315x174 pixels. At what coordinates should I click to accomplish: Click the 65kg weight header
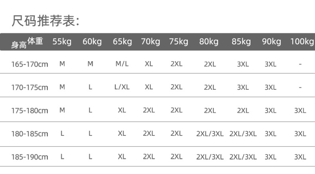[x=122, y=42]
